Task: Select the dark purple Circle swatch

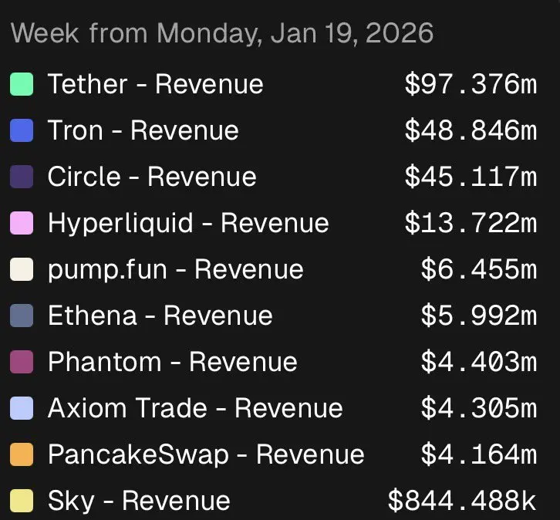Action: click(22, 177)
